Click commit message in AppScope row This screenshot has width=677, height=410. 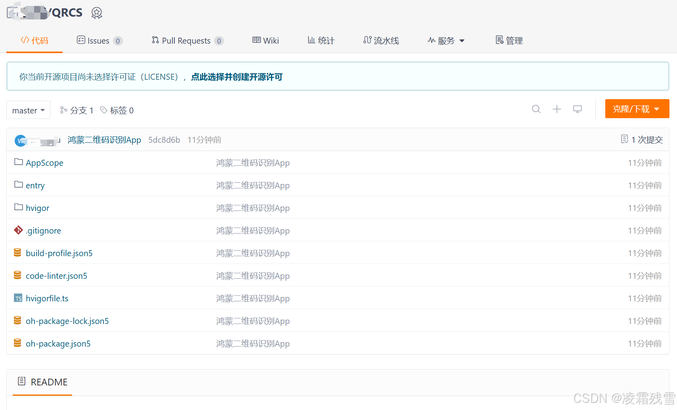(253, 163)
